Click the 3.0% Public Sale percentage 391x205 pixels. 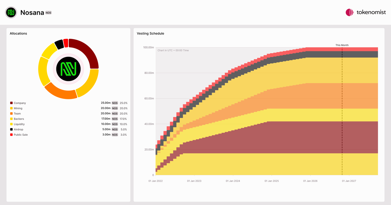click(124, 135)
